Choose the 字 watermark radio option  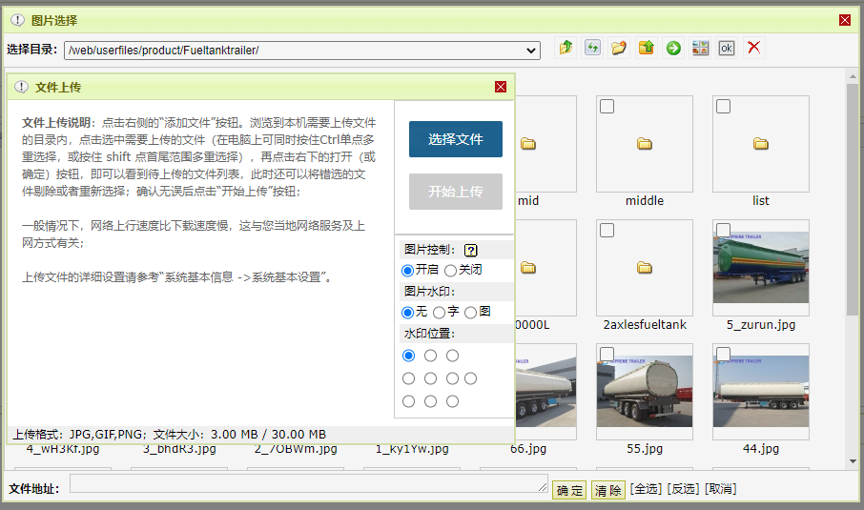coord(439,313)
